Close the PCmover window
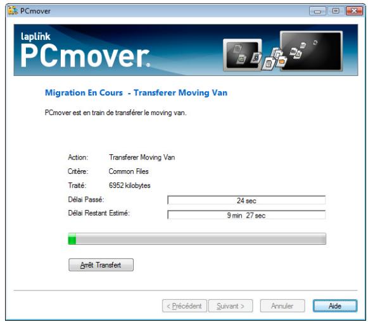This screenshot has width=368, height=322. pos(354,11)
